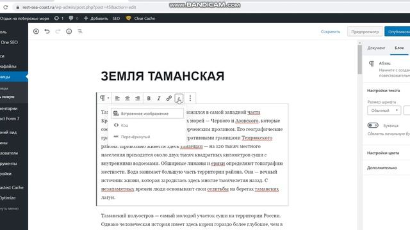Align text center
Image resolution: width=410 pixels, height=230 pixels.
(x=127, y=98)
